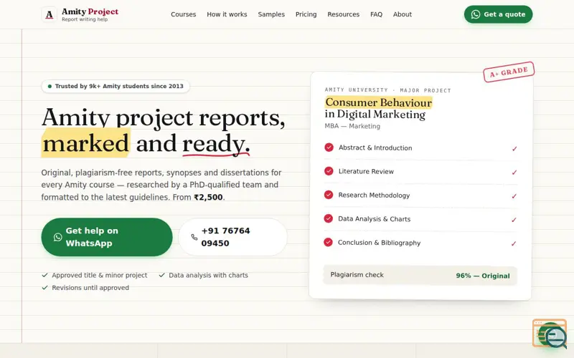This screenshot has width=574, height=358.
Task: Click the tick mark right of Data Analysis & Charts
Action: tap(514, 220)
